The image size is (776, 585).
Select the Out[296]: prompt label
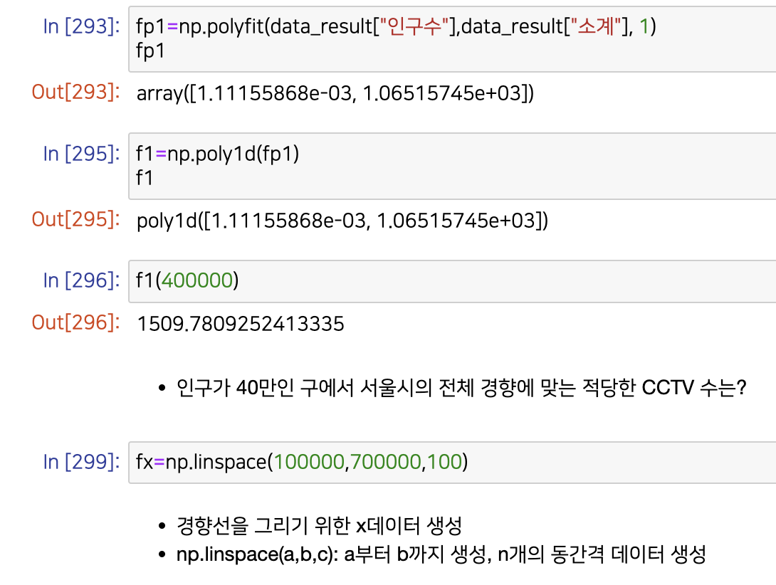pos(75,322)
